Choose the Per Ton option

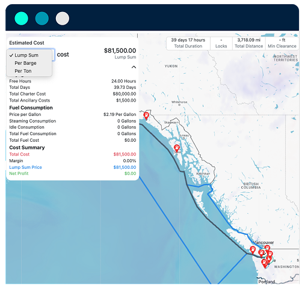(x=29, y=71)
